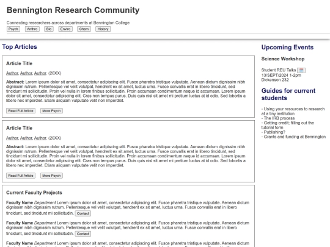The height and width of the screenshot is (247, 330).
Task: Open Using your resources to research guide
Action: click(x=293, y=112)
